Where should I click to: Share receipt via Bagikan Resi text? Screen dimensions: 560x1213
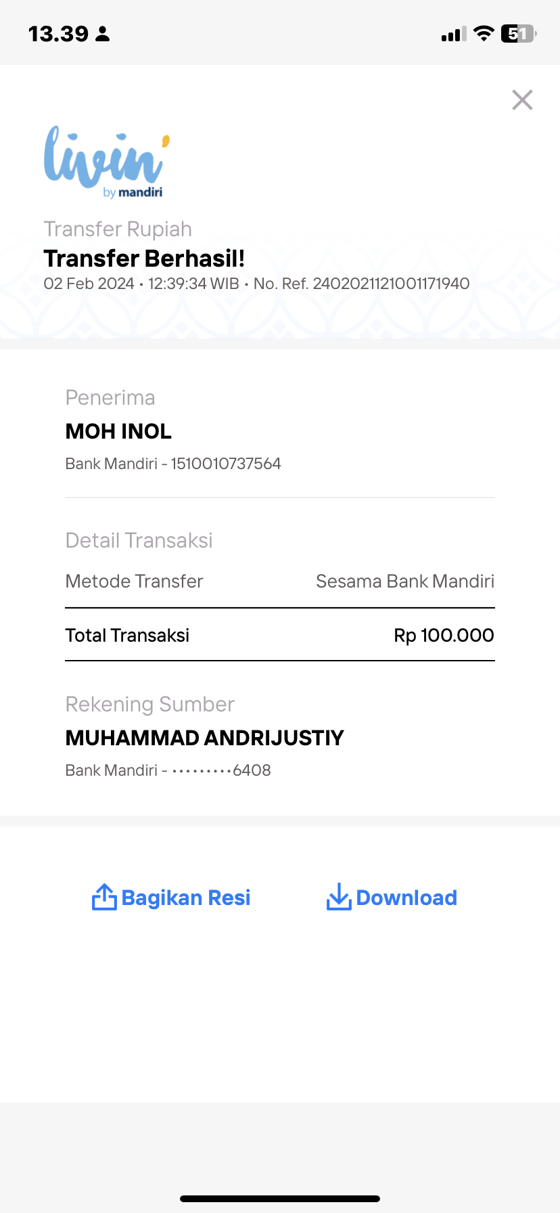pyautogui.click(x=186, y=898)
